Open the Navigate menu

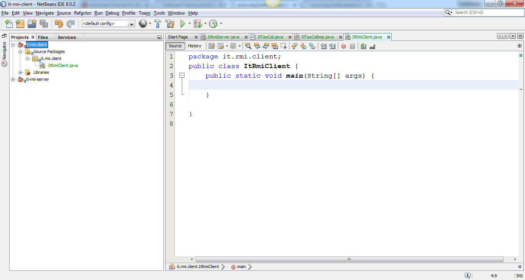[45, 13]
